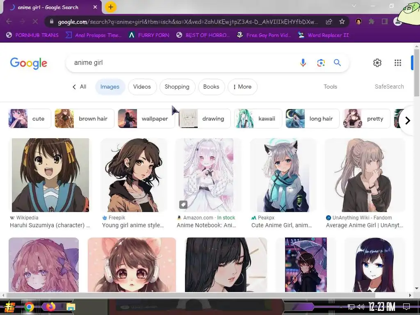Open Freepik Young girl anime style image
The width and height of the screenshot is (420, 315).
(x=134, y=175)
